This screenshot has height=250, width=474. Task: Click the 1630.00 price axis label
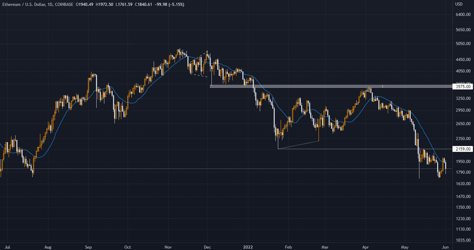point(463,184)
